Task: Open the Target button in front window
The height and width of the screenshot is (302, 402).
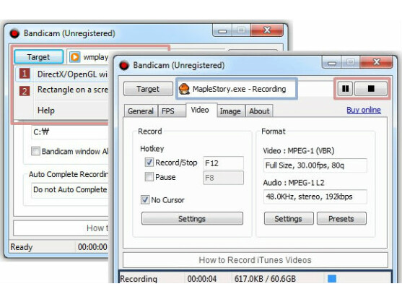Action: (x=148, y=89)
